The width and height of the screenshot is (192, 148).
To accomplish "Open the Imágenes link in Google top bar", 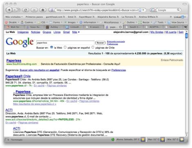I will 23,32.
